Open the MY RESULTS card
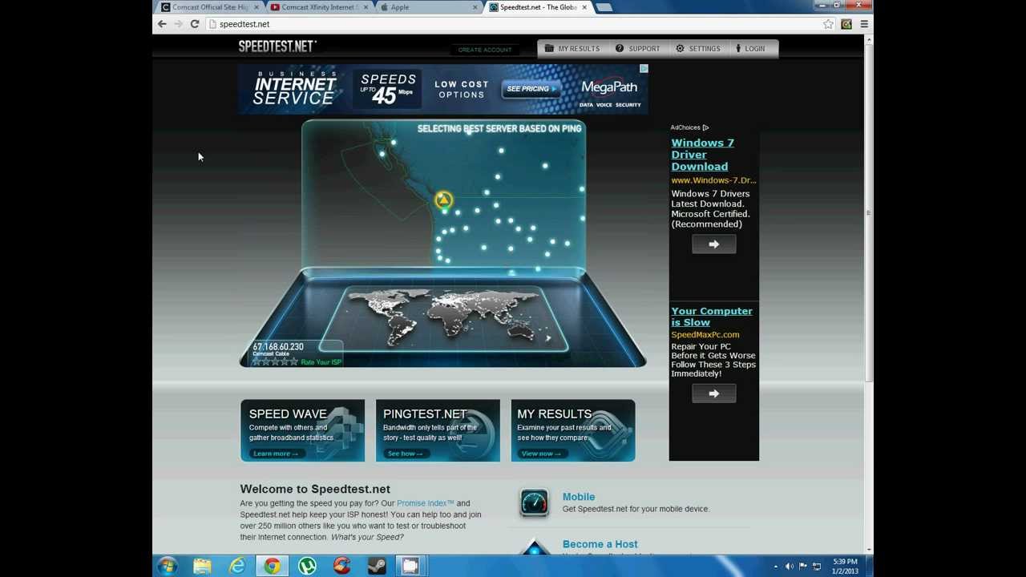The image size is (1026, 577). pyautogui.click(x=573, y=430)
